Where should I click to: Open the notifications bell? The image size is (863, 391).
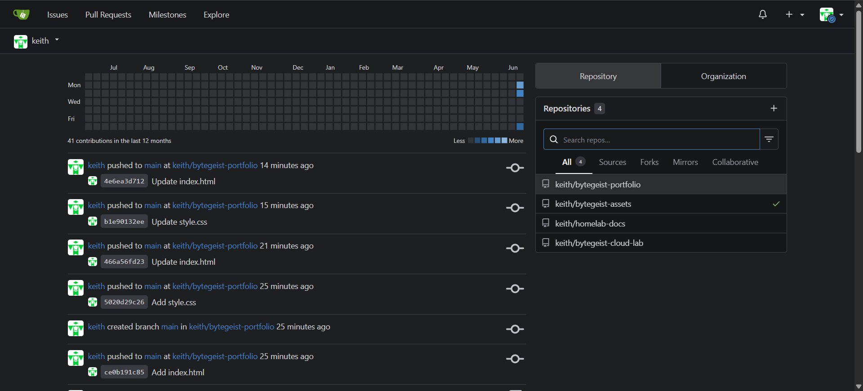[763, 14]
